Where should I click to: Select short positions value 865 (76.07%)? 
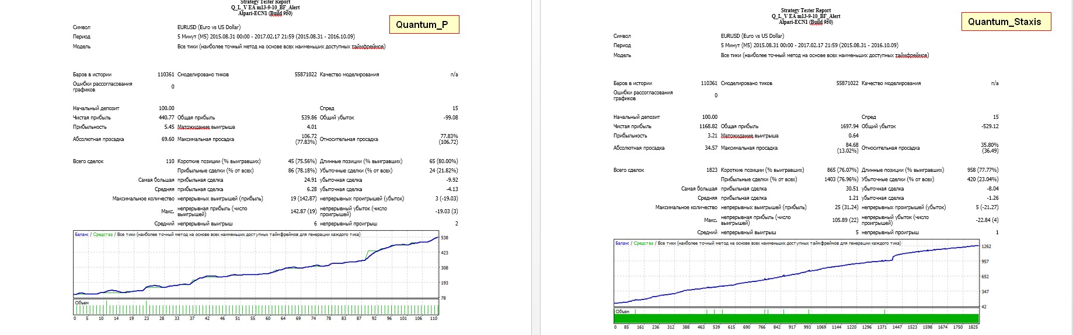click(x=842, y=170)
